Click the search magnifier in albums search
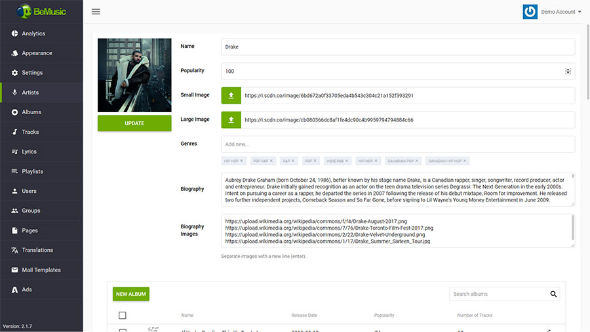 pyautogui.click(x=553, y=294)
